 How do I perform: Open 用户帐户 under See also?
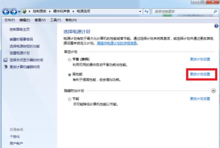[16, 143]
